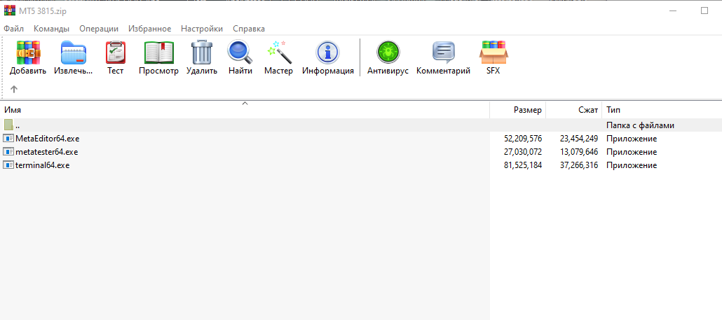The height and width of the screenshot is (320, 722).
Task: Go up one level arrow
Action: pyautogui.click(x=14, y=89)
